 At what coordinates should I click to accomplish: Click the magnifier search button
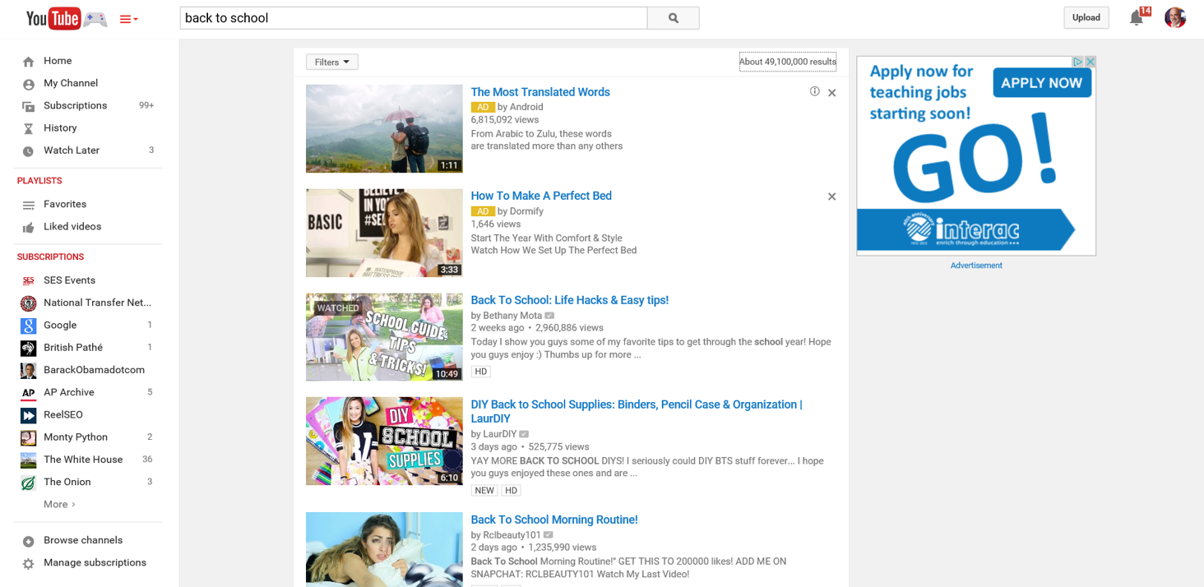coord(673,18)
